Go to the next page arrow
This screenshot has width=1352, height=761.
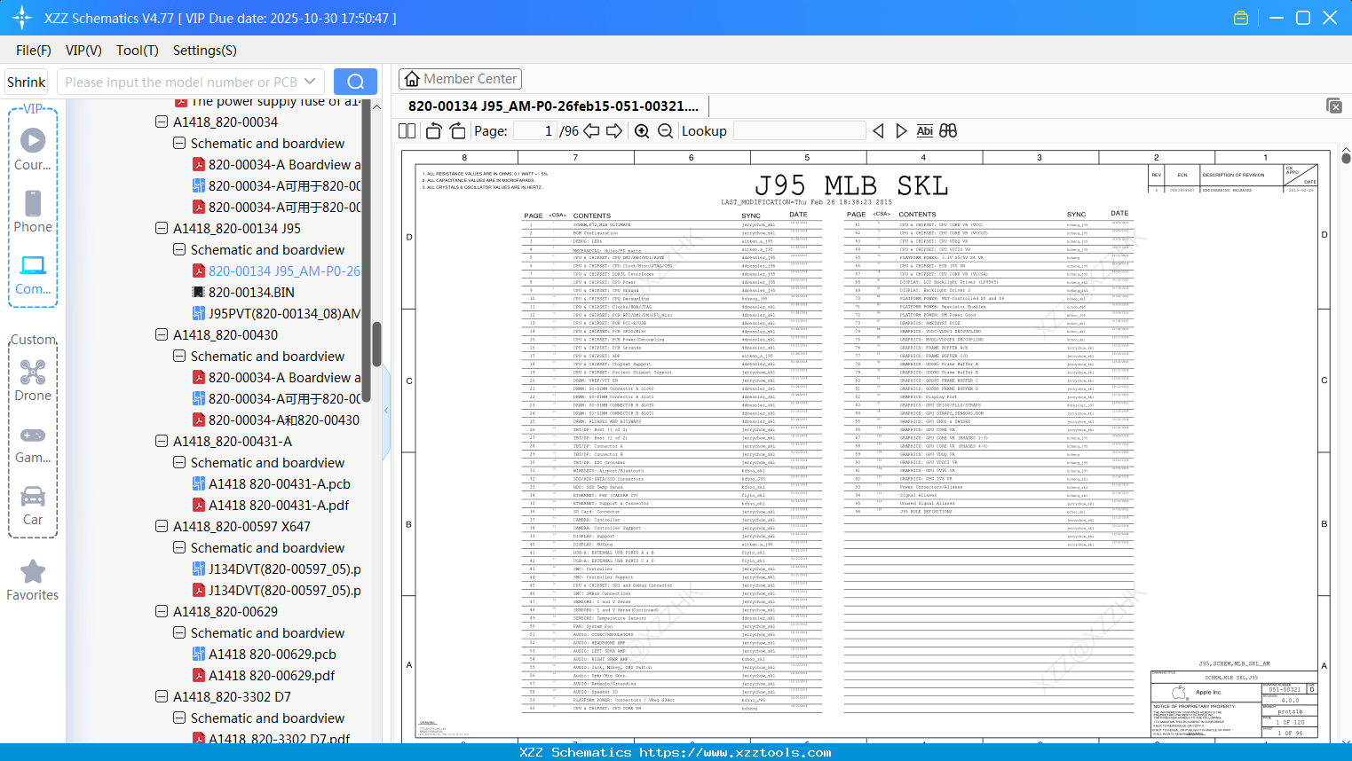[x=614, y=131]
